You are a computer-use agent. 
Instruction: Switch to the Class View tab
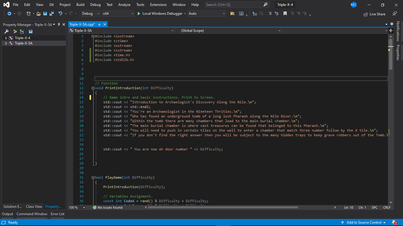click(34, 207)
